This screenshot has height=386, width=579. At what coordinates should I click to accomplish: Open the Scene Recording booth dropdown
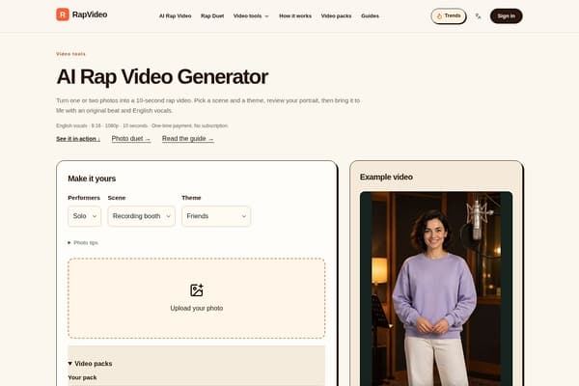click(142, 216)
